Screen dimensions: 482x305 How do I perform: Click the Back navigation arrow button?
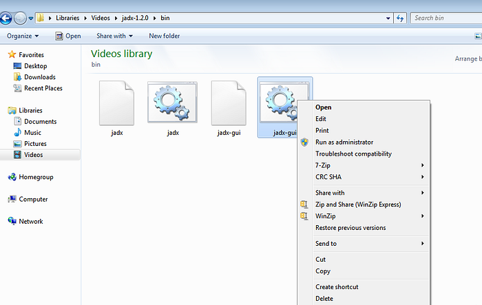pyautogui.click(x=6, y=18)
